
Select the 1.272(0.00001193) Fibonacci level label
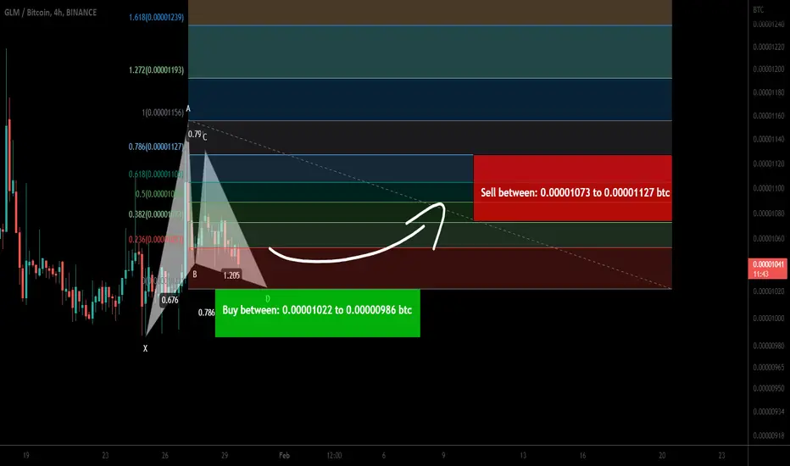(x=156, y=70)
